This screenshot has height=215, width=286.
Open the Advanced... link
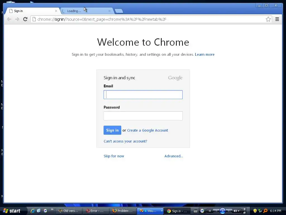point(174,156)
